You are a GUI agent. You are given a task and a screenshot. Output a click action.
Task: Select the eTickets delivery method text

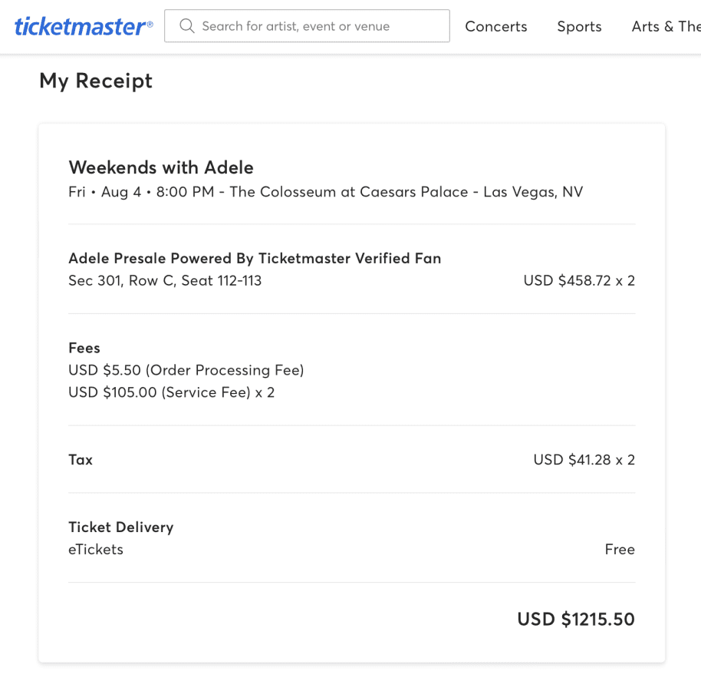point(96,550)
